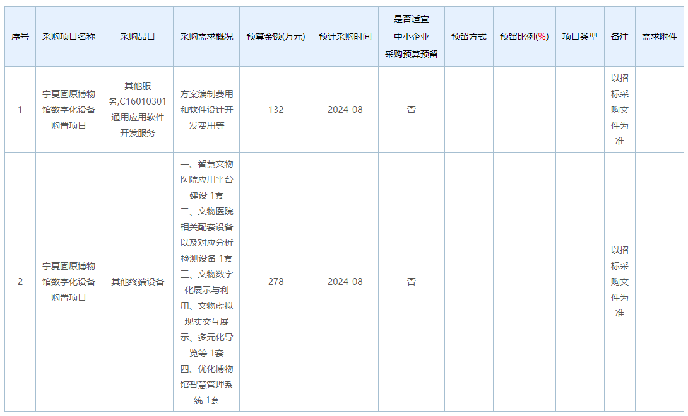Screen dimensions: 688x416
Task: Click the 预算金额(万元) column header
Action: point(276,37)
